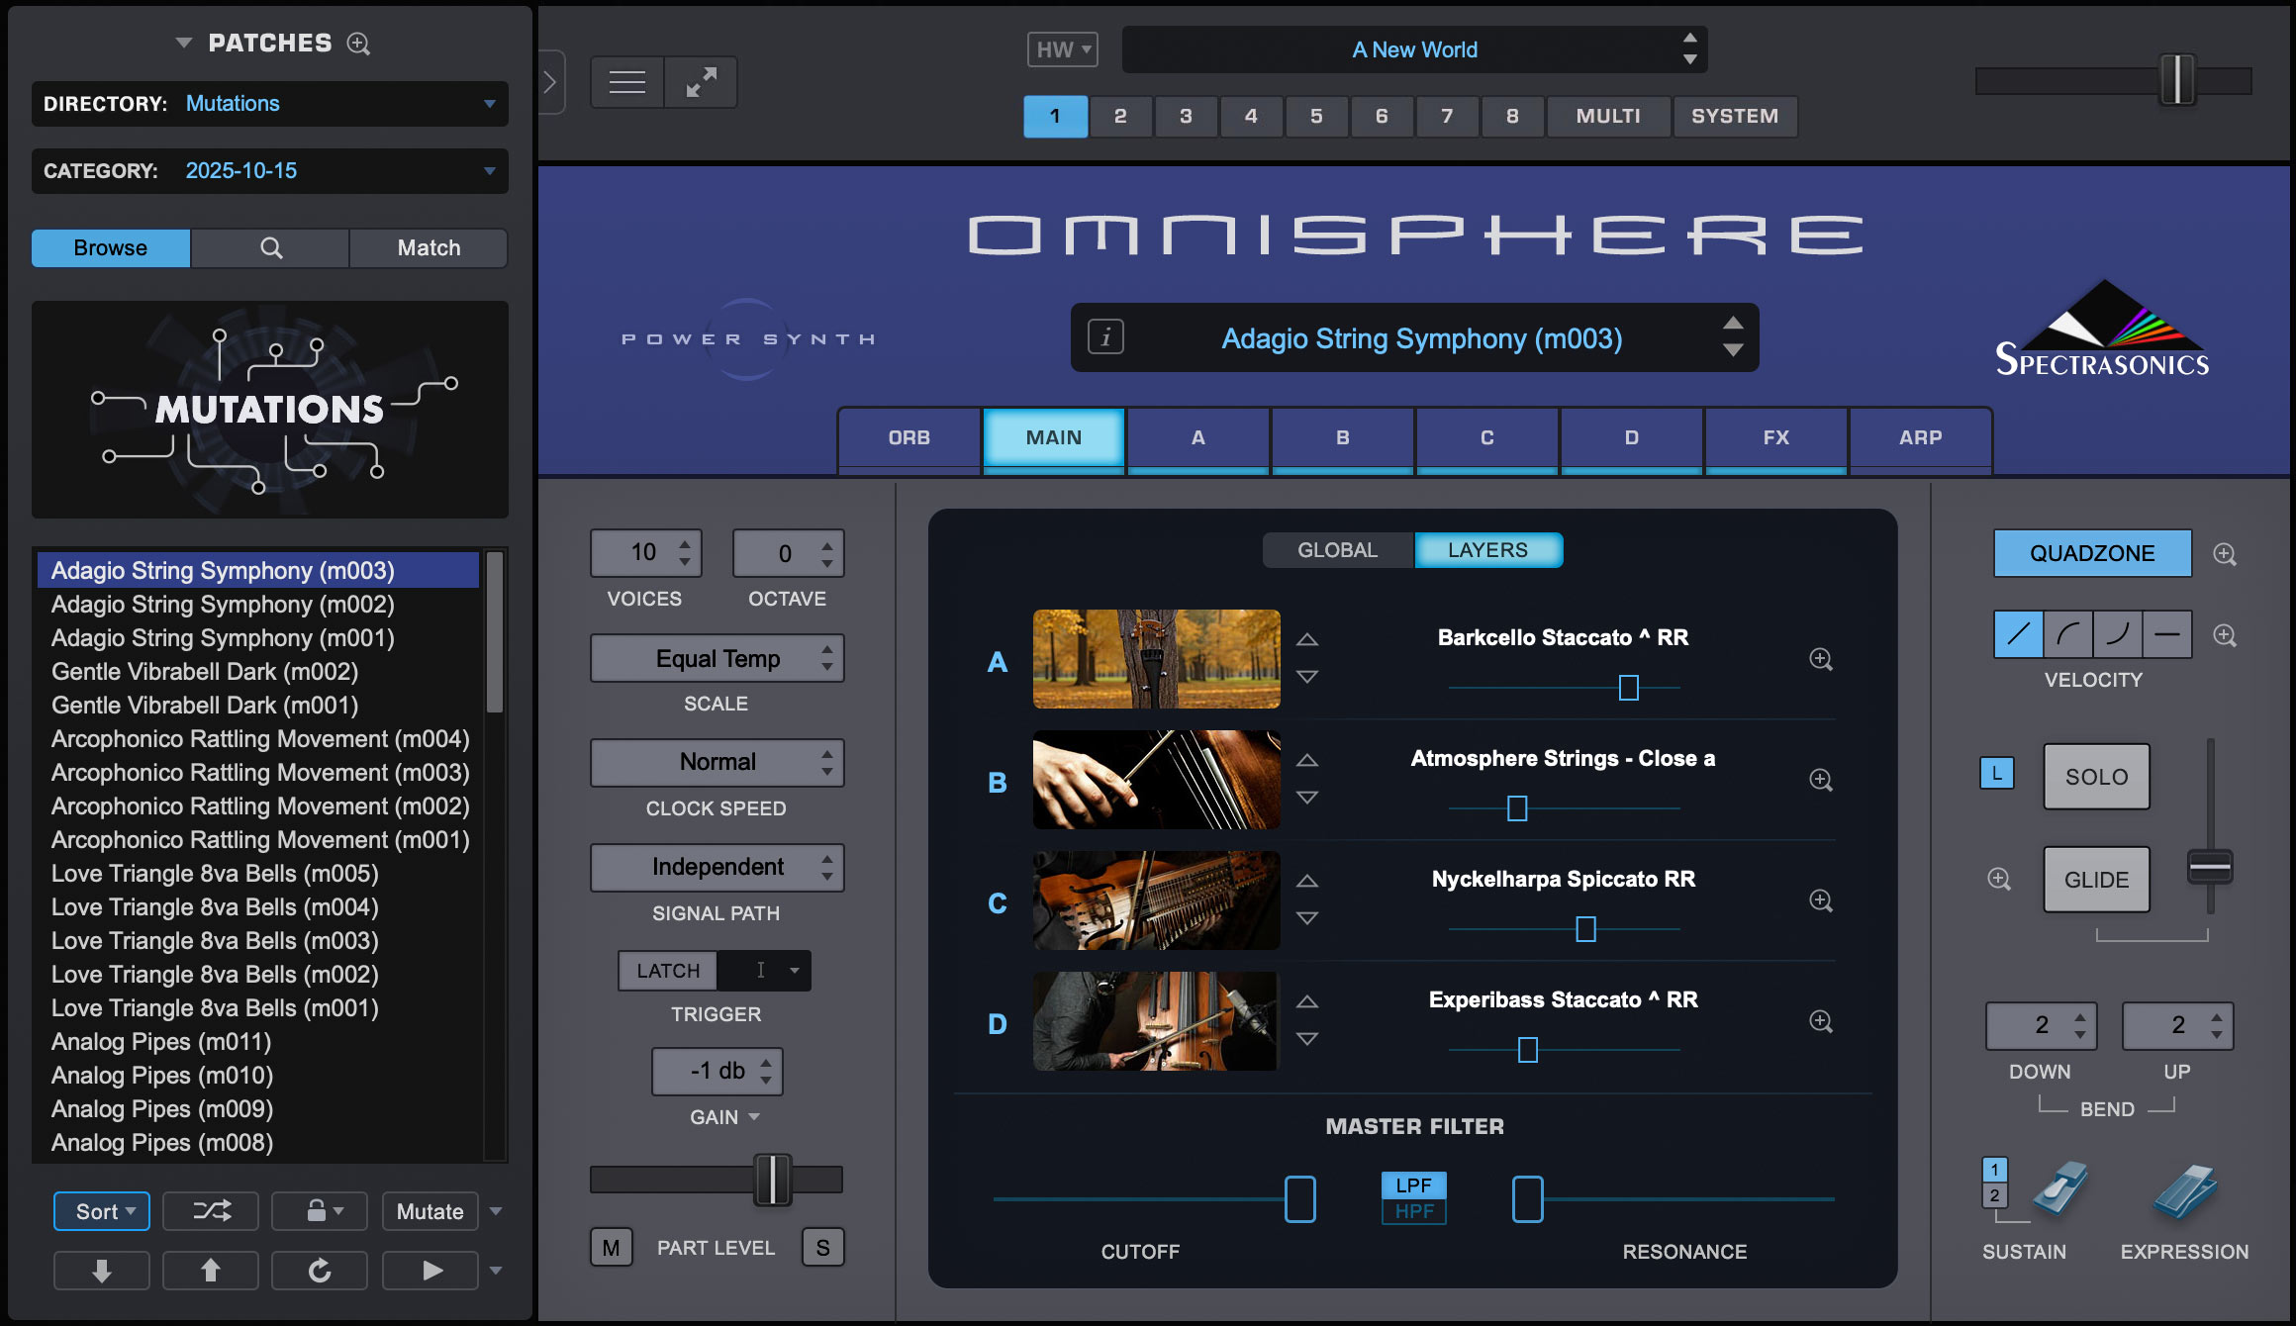Viewport: 2296px width, 1326px height.
Task: Select the shuffle/random patch icon
Action: pos(210,1210)
